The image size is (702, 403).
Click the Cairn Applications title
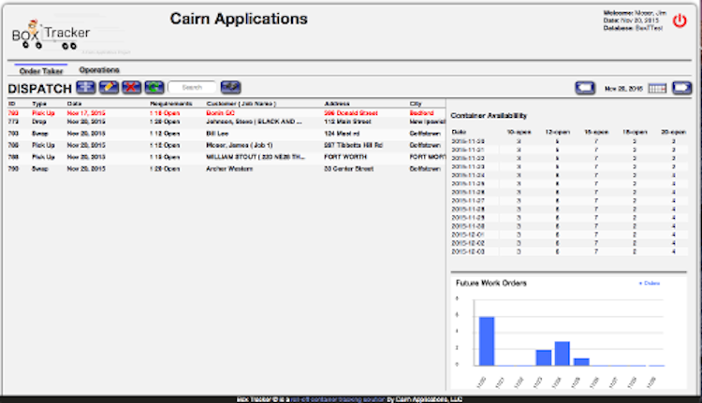239,19
